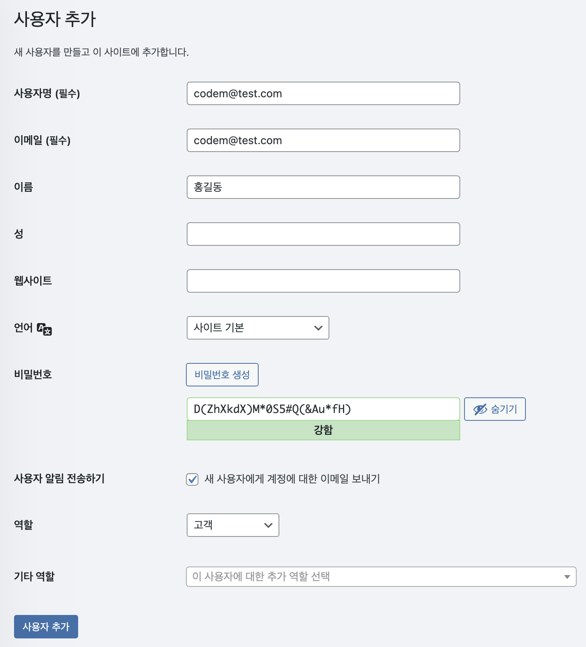Focus the 이메일 email input field
Image resolution: width=586 pixels, height=647 pixels.
point(323,140)
